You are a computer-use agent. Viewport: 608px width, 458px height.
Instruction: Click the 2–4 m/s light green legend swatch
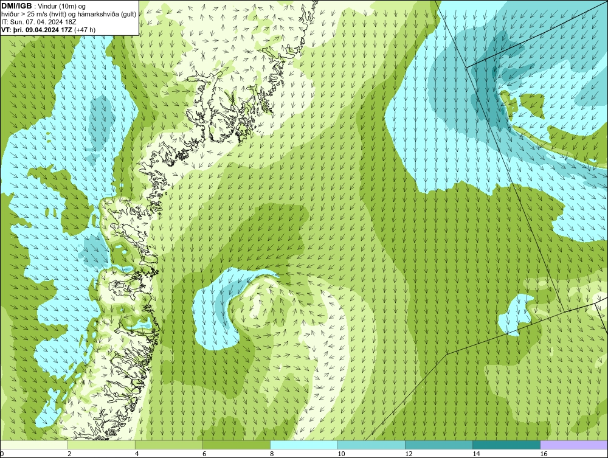point(102,445)
